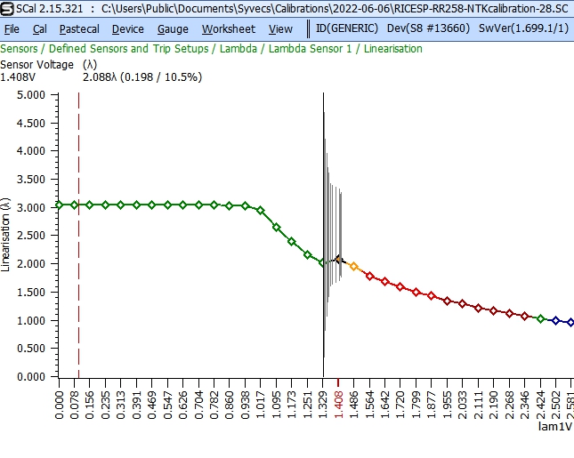
Task: Select the blue data point at 2.502V
Action: [555, 320]
